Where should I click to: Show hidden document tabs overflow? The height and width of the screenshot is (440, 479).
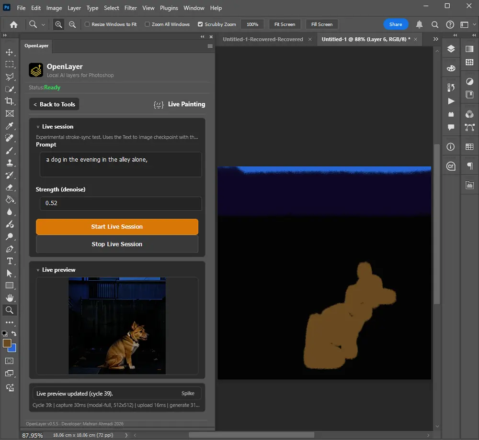pos(435,39)
